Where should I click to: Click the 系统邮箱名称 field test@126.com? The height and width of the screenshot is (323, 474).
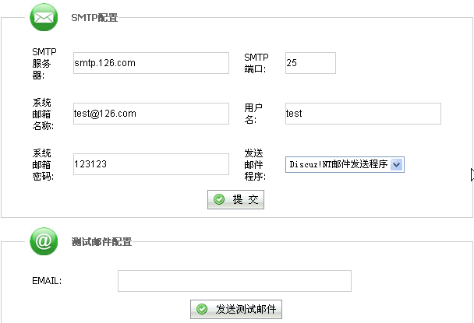coord(151,114)
